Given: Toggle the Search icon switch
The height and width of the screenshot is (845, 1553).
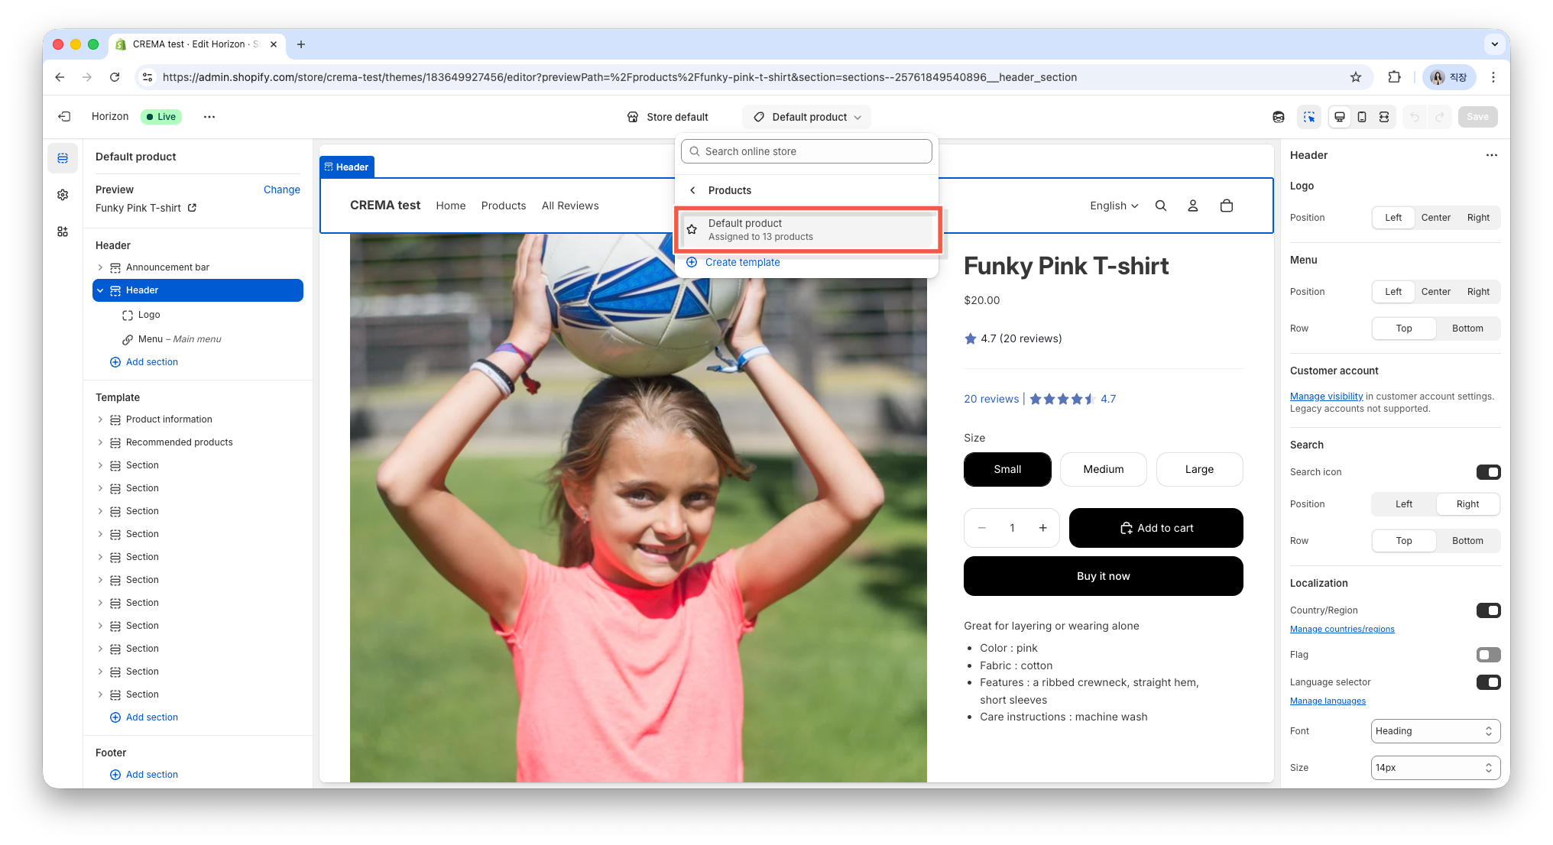Looking at the screenshot, I should click(1488, 472).
